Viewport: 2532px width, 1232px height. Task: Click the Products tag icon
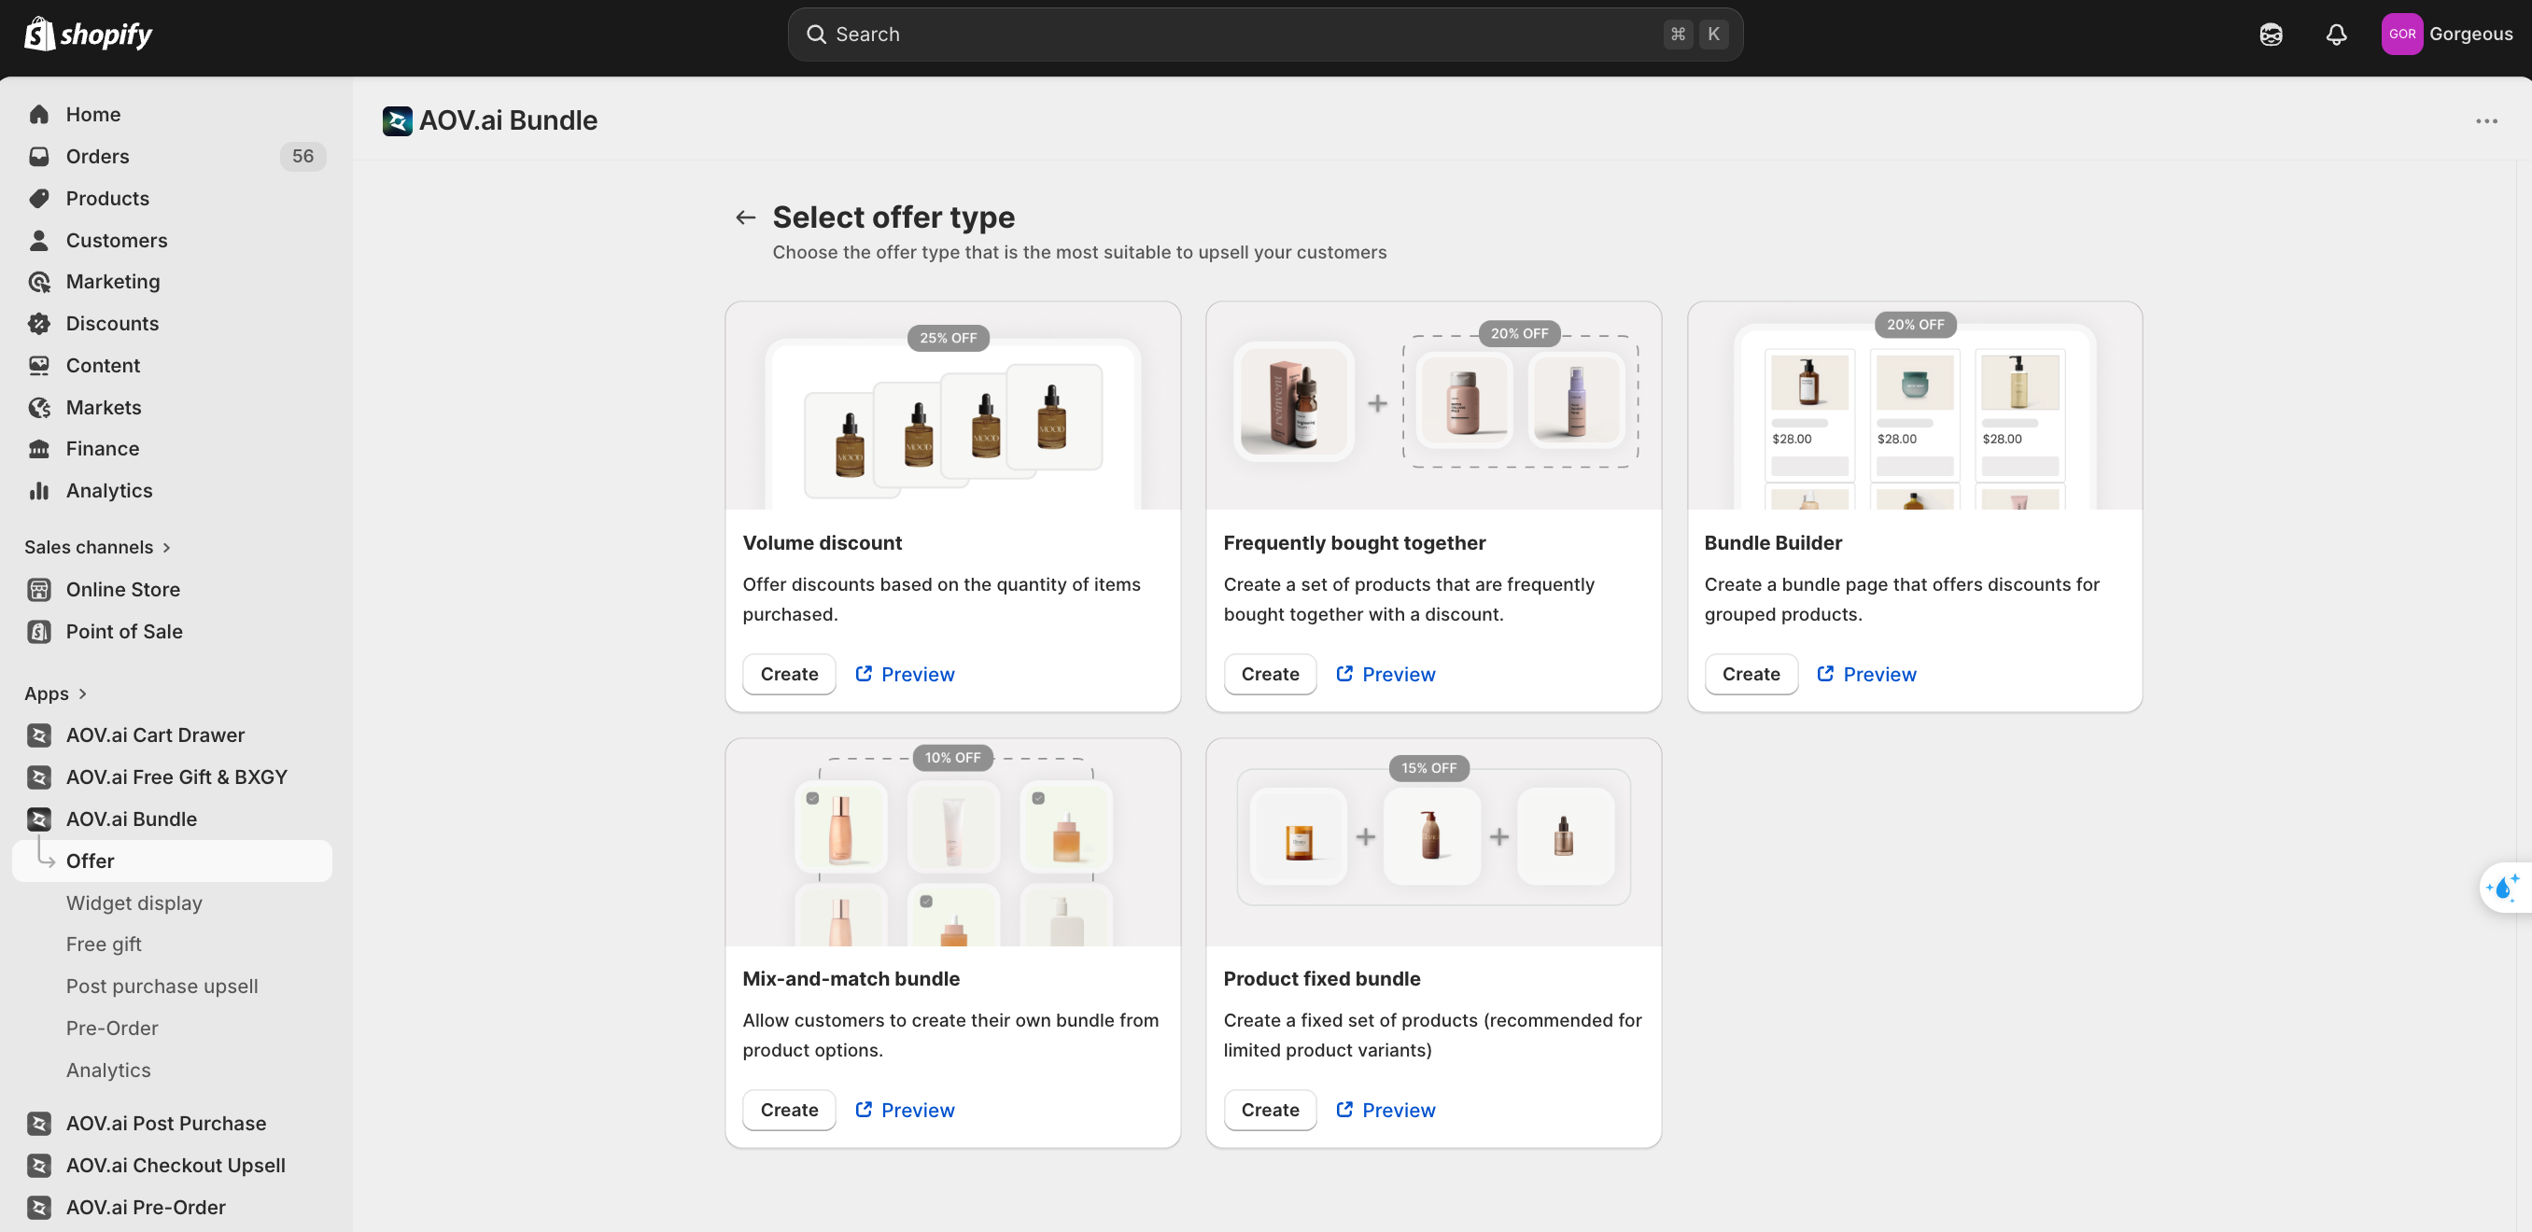pyautogui.click(x=39, y=199)
